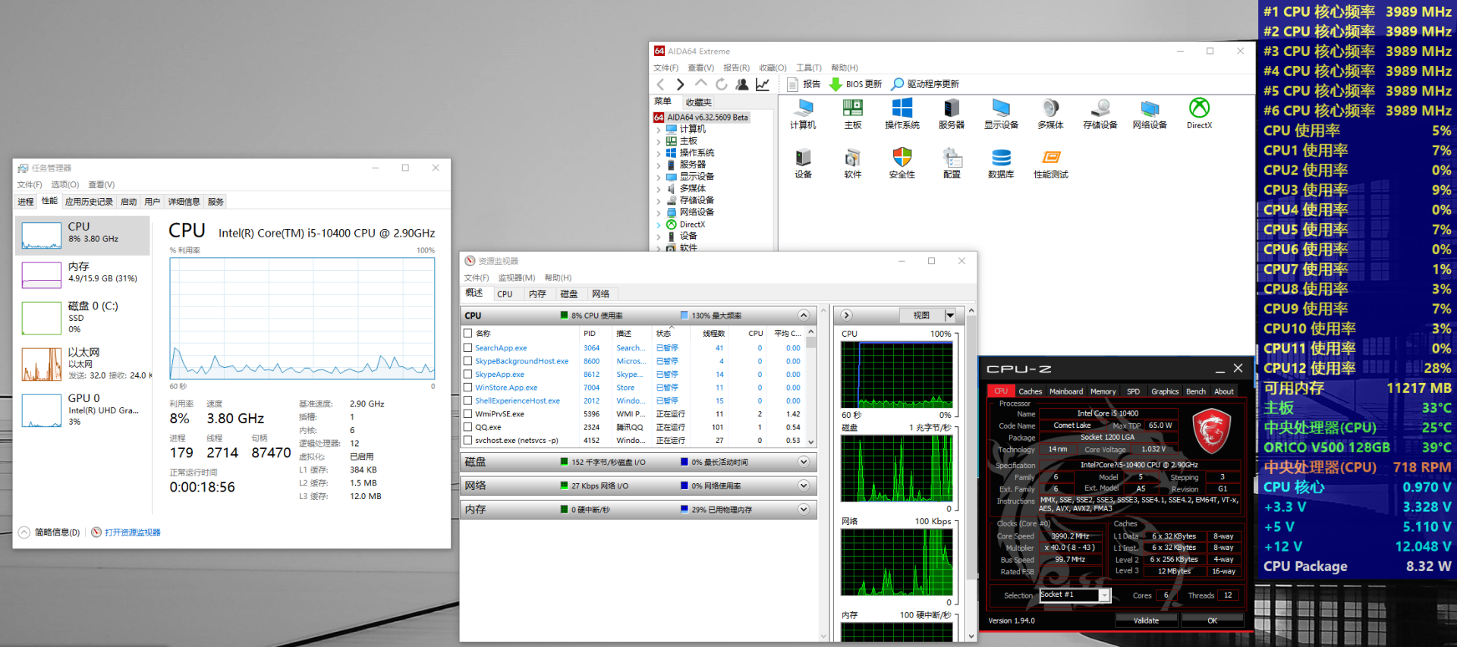Click CPU-Z OK button
This screenshot has width=1457, height=647.
[x=1212, y=620]
